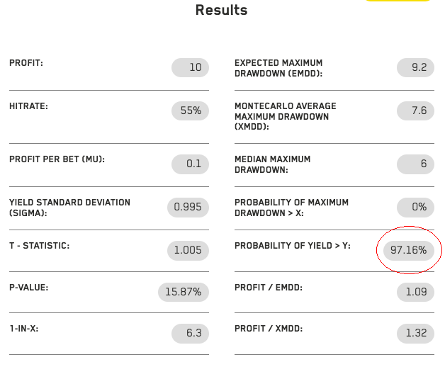The width and height of the screenshot is (445, 379).
Task: Click the T - STATISTIC label
Action: click(39, 246)
